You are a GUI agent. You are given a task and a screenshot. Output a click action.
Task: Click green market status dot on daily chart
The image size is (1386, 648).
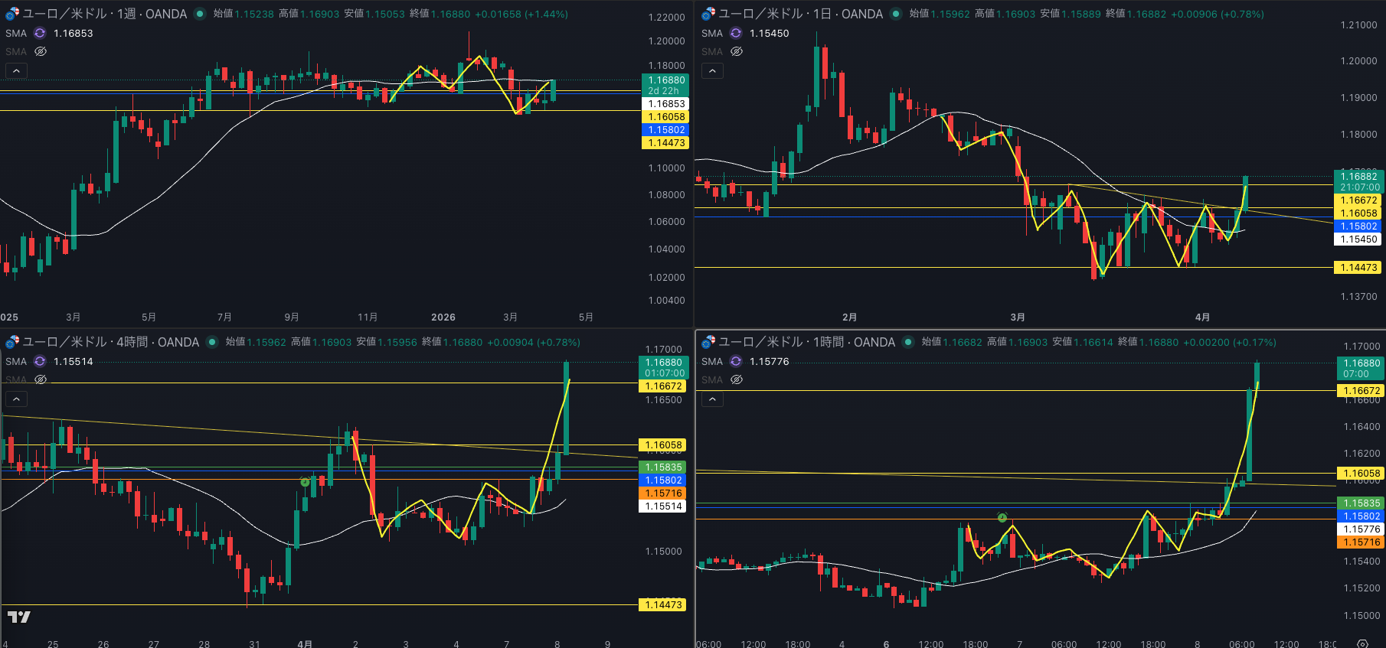(896, 14)
